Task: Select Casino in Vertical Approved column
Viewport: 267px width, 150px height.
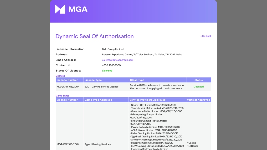Action: click(191, 143)
